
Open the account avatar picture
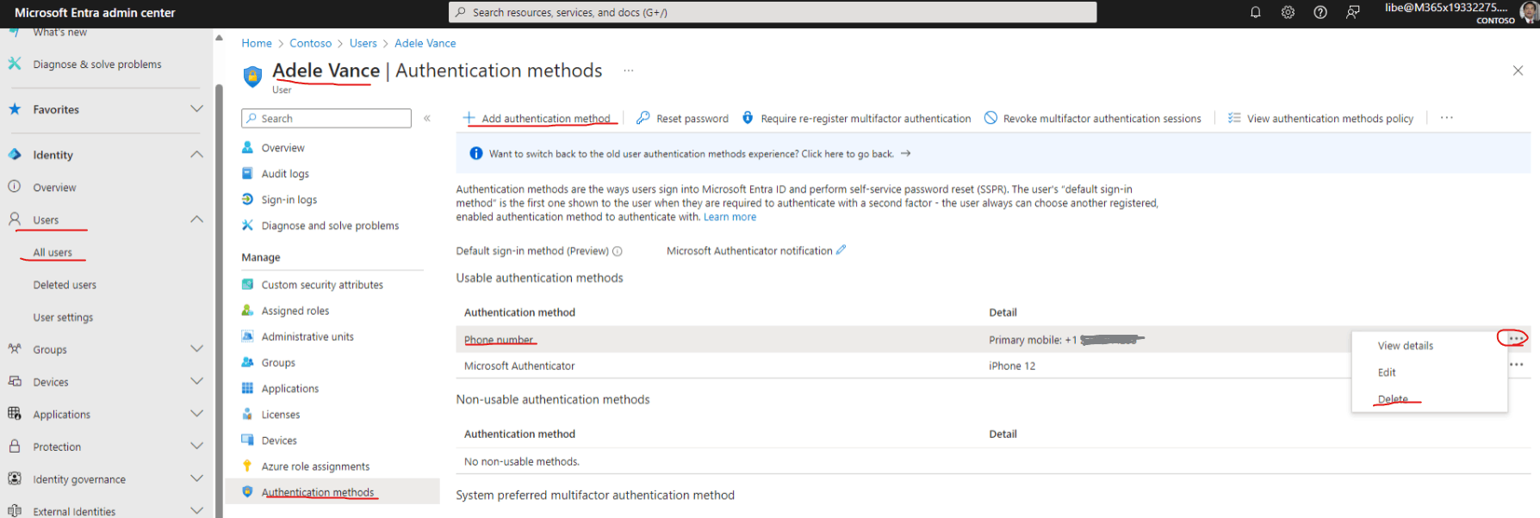[1530, 12]
